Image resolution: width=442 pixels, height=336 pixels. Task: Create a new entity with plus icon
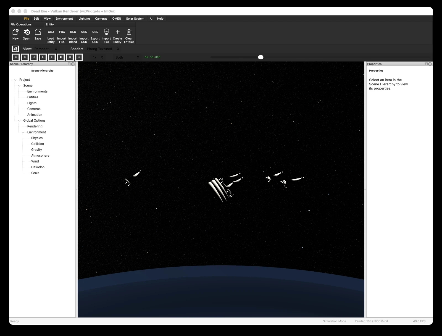(117, 32)
